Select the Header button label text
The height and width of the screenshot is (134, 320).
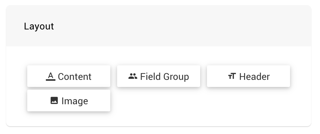coord(255,76)
